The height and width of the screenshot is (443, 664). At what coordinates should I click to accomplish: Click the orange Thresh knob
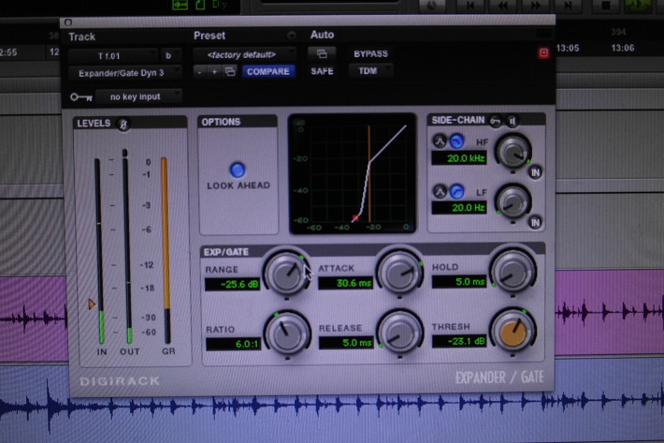point(513,331)
